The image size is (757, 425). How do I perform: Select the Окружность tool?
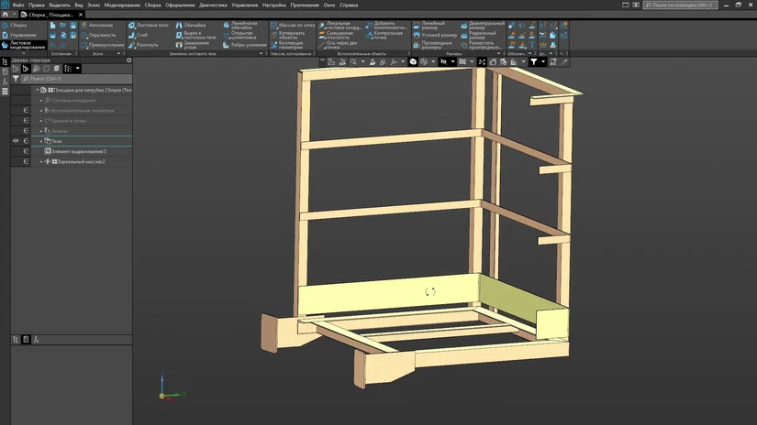click(x=98, y=35)
